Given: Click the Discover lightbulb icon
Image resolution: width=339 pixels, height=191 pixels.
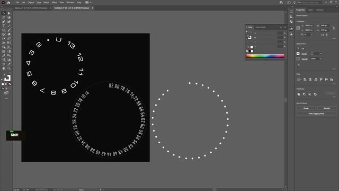Looking at the screenshot, I should 295,3.
